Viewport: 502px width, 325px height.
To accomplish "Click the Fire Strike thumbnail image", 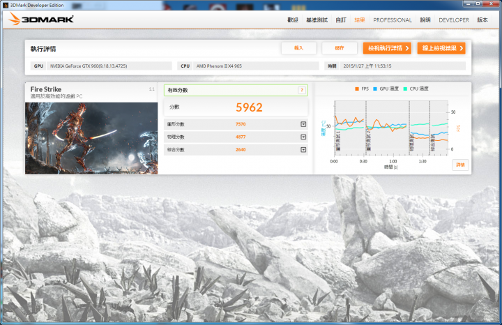I will (x=91, y=138).
